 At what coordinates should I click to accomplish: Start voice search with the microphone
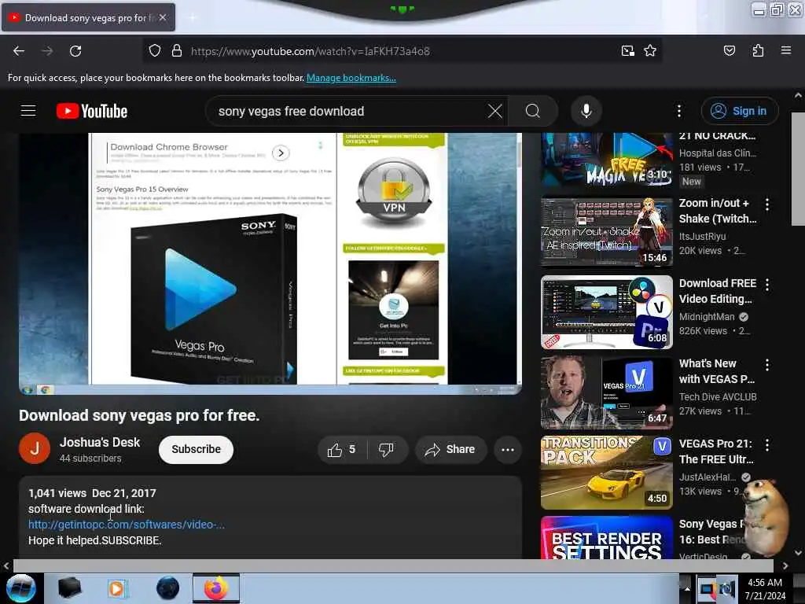(x=586, y=111)
